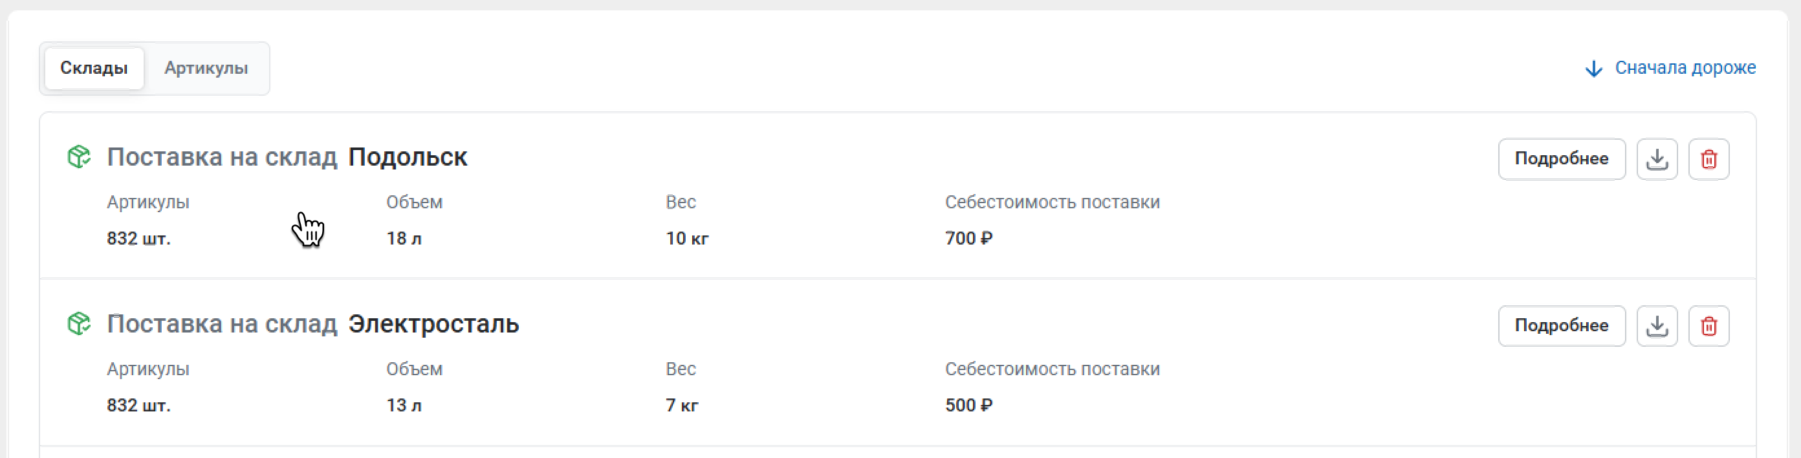Click the 500 ₽ supply cost value
This screenshot has height=458, width=1801.
click(968, 406)
